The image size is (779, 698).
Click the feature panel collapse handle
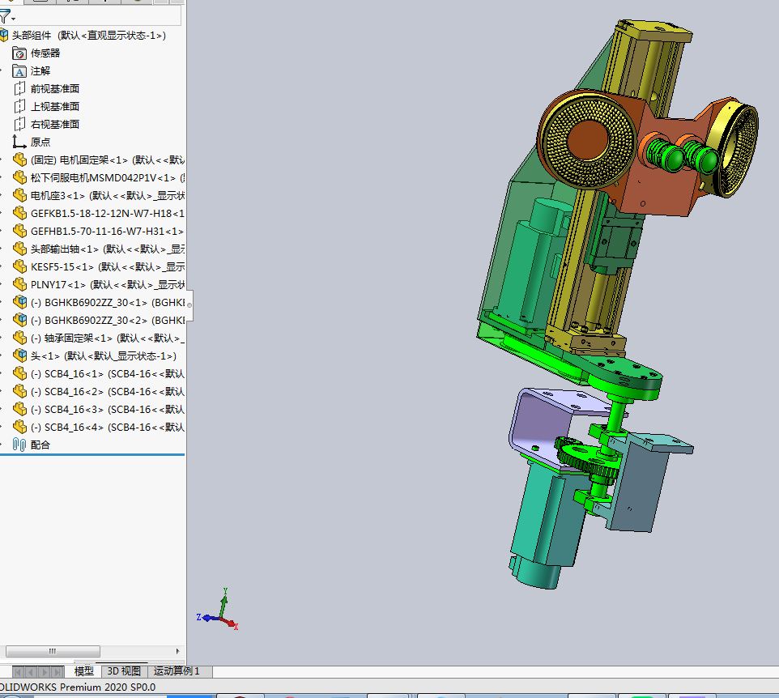pos(189,305)
